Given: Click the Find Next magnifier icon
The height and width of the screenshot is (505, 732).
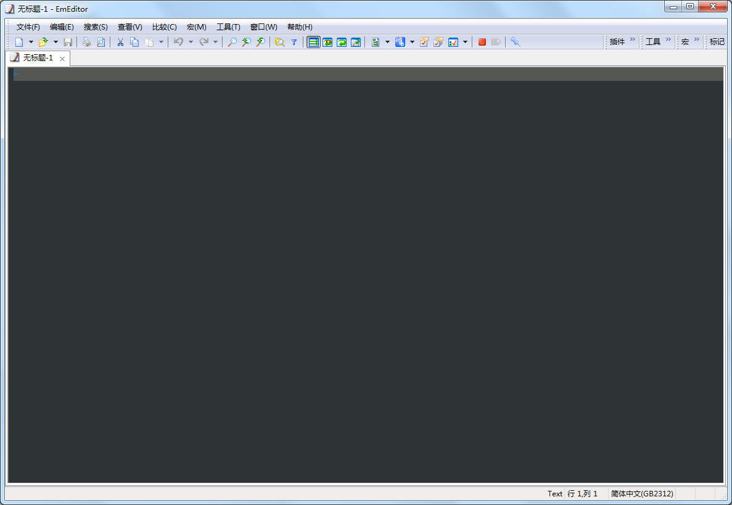Looking at the screenshot, I should pyautogui.click(x=260, y=42).
